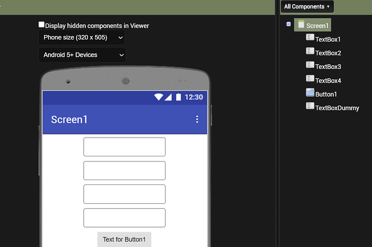Image resolution: width=372 pixels, height=247 pixels.
Task: Select the second text box in the viewer
Action: point(125,170)
